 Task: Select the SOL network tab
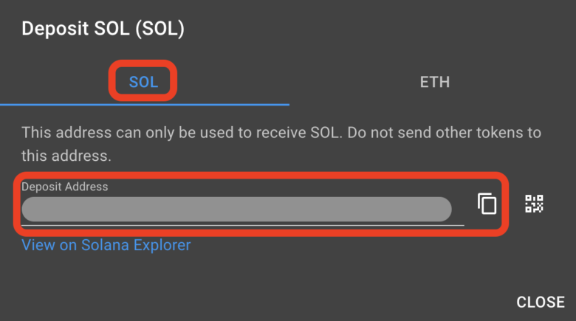143,82
